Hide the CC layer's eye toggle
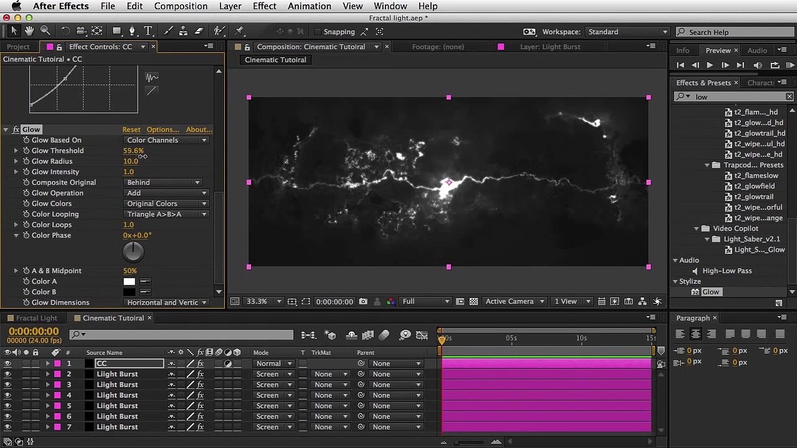 (7, 363)
